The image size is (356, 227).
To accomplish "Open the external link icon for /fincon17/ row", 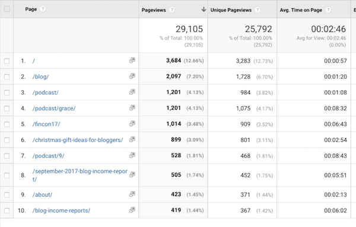I will pyautogui.click(x=132, y=124).
